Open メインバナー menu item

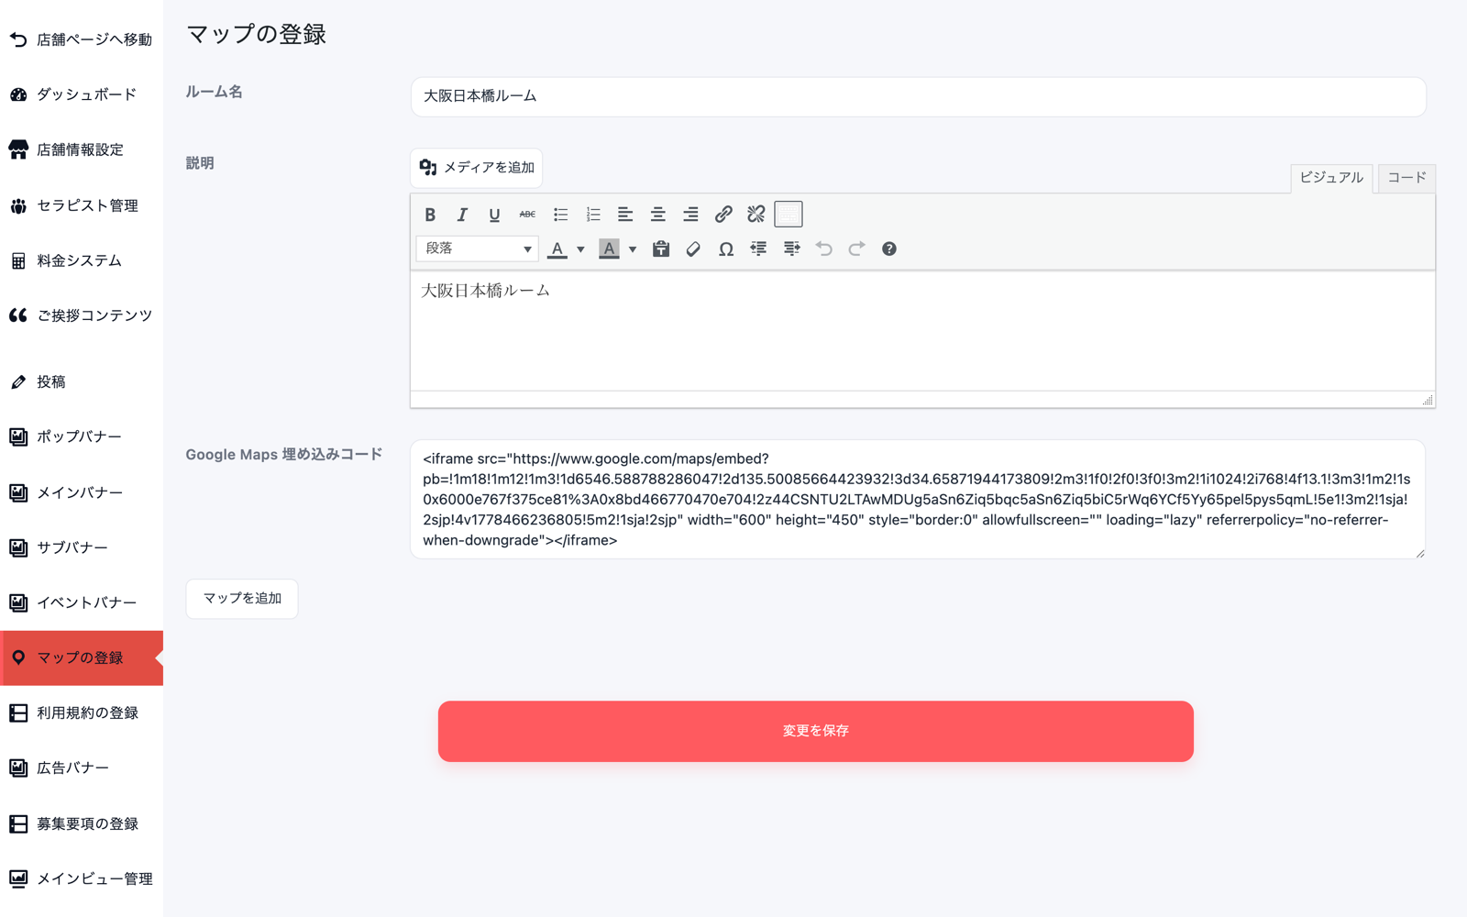pyautogui.click(x=82, y=492)
